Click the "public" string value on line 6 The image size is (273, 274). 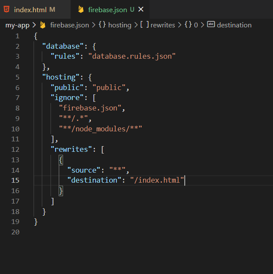click(x=109, y=87)
